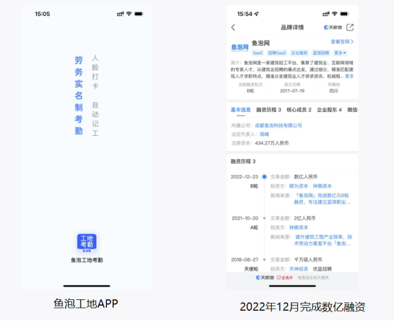Select the 企业服务 tag

pyautogui.click(x=299, y=53)
